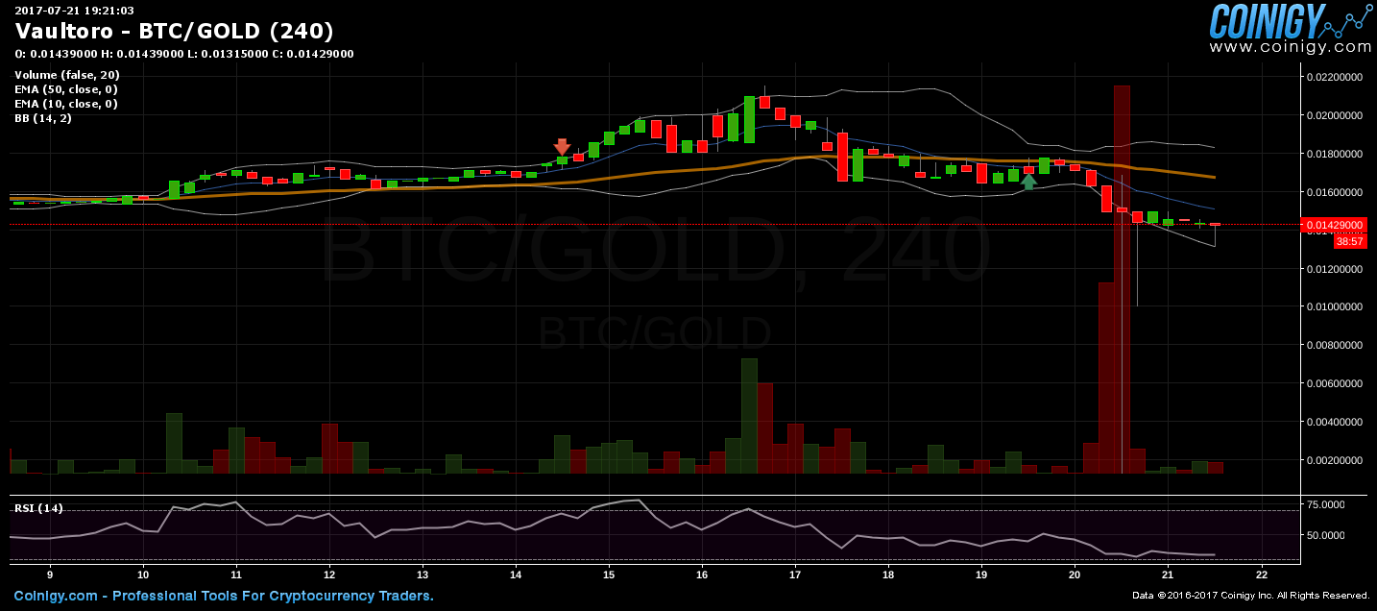Click the red down arrow sell marker
This screenshot has width=1377, height=611.
click(x=563, y=147)
